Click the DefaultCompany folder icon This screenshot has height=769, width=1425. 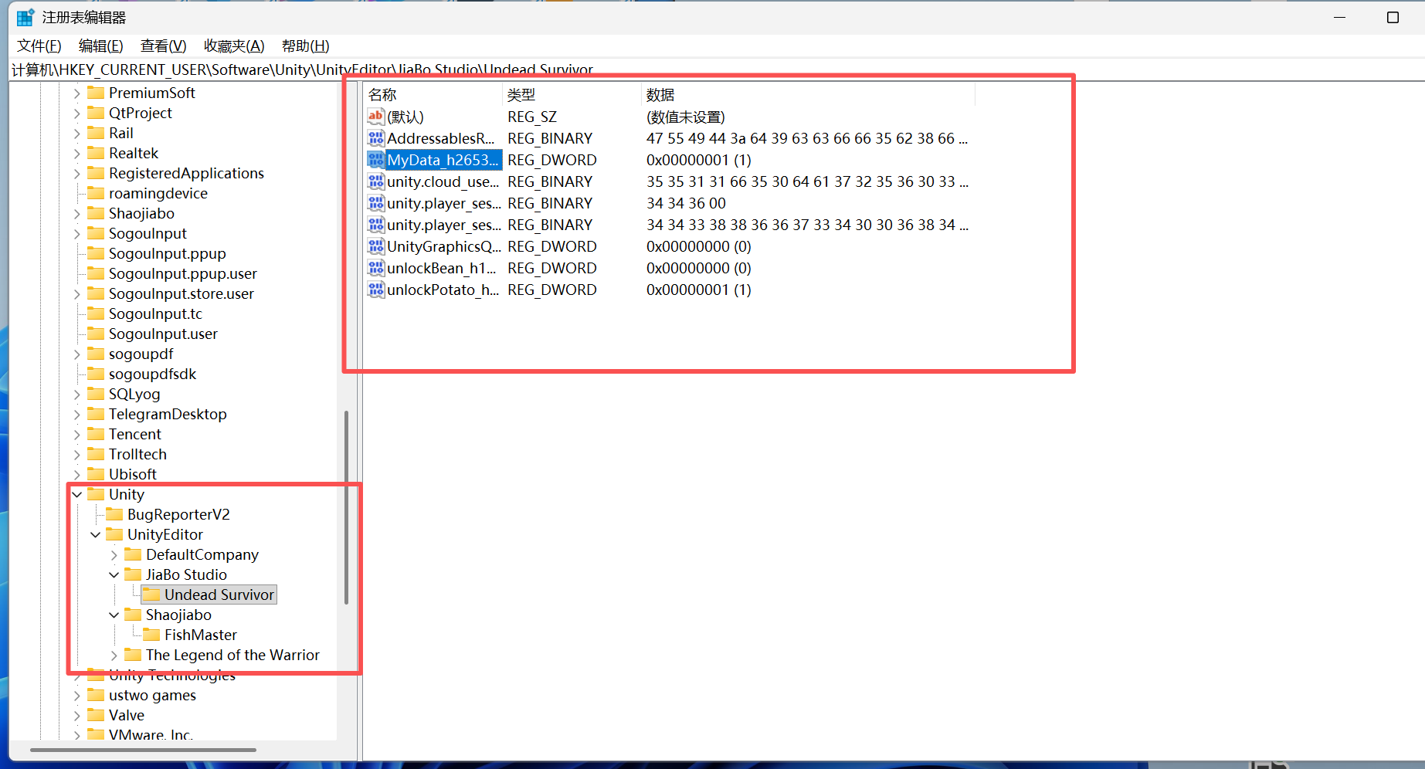click(133, 554)
